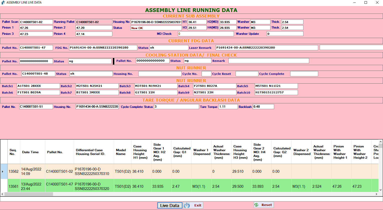Click the table's vertical scroll down arrow
The width and height of the screenshot is (383, 210).
(x=381, y=190)
